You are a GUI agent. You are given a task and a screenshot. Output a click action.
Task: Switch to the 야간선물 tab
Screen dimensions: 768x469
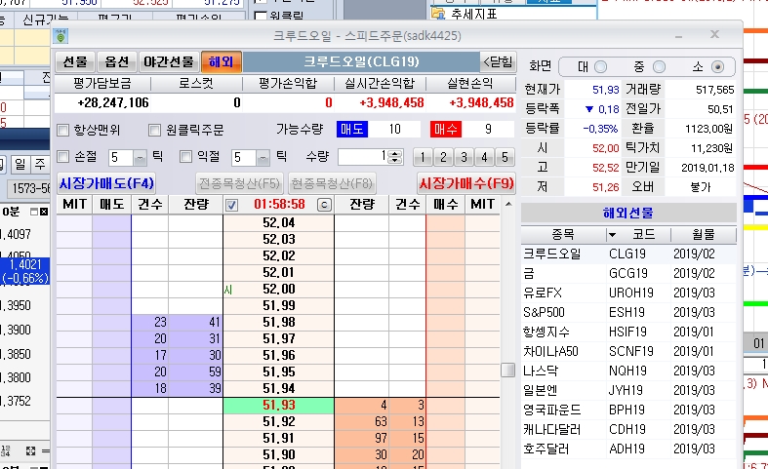click(169, 61)
